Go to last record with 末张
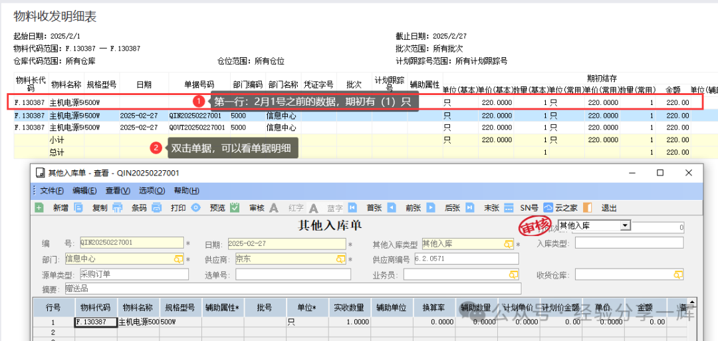This screenshot has height=341, width=718. tap(470, 207)
